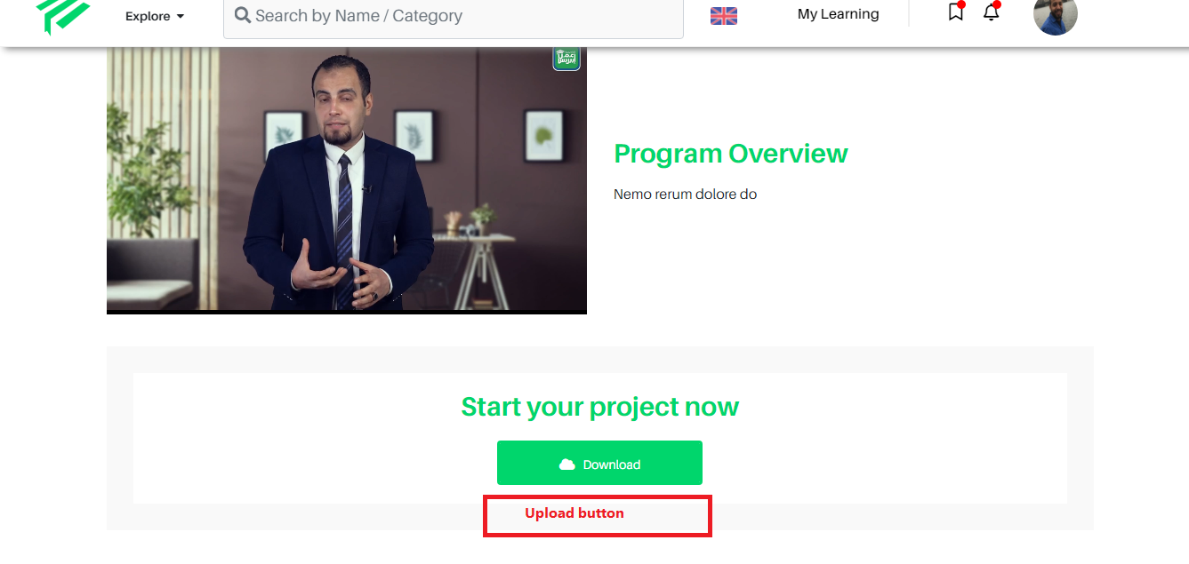The image size is (1189, 564).
Task: Click the magnifier search icon
Action: click(242, 15)
